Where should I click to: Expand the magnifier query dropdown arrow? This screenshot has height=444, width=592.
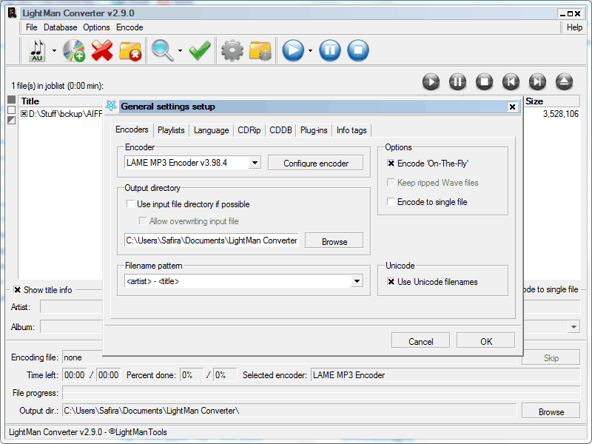click(x=180, y=50)
